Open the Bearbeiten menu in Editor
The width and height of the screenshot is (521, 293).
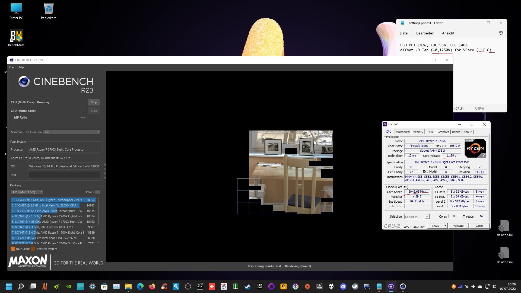click(x=425, y=33)
